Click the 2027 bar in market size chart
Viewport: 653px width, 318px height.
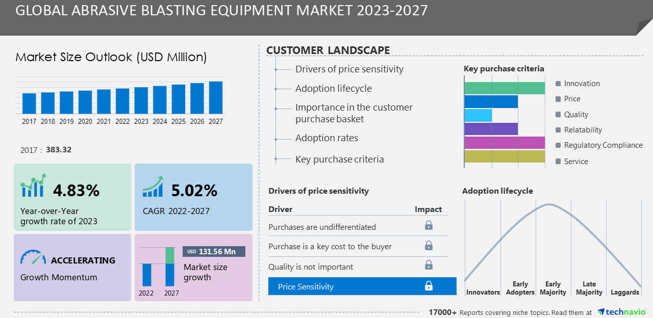[x=216, y=98]
